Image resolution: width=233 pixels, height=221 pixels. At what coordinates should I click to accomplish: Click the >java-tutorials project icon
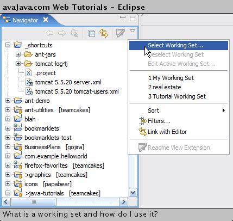pyautogui.click(x=18, y=193)
